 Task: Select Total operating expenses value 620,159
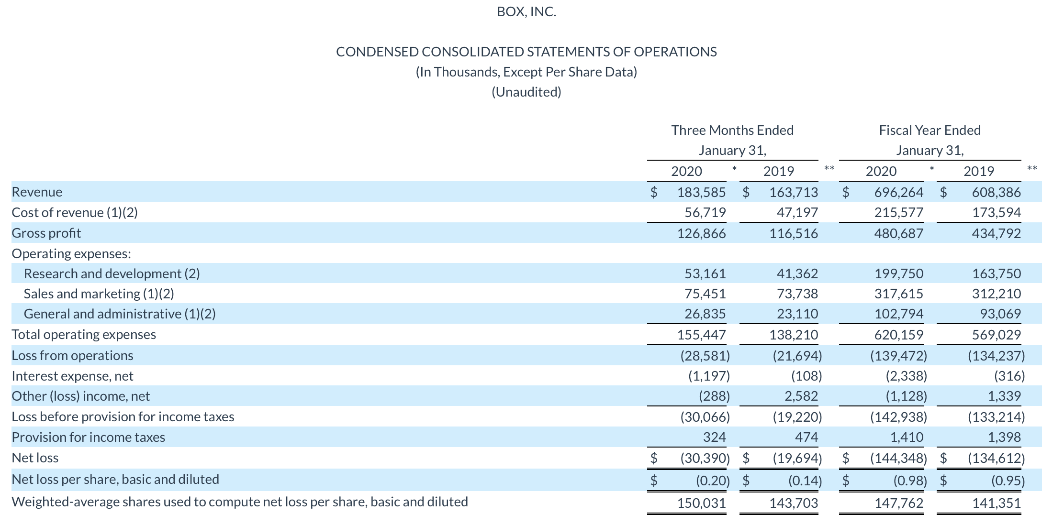tap(900, 334)
